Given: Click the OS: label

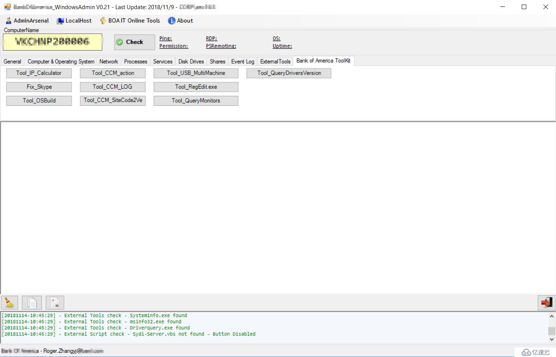Looking at the screenshot, I should click(277, 38).
